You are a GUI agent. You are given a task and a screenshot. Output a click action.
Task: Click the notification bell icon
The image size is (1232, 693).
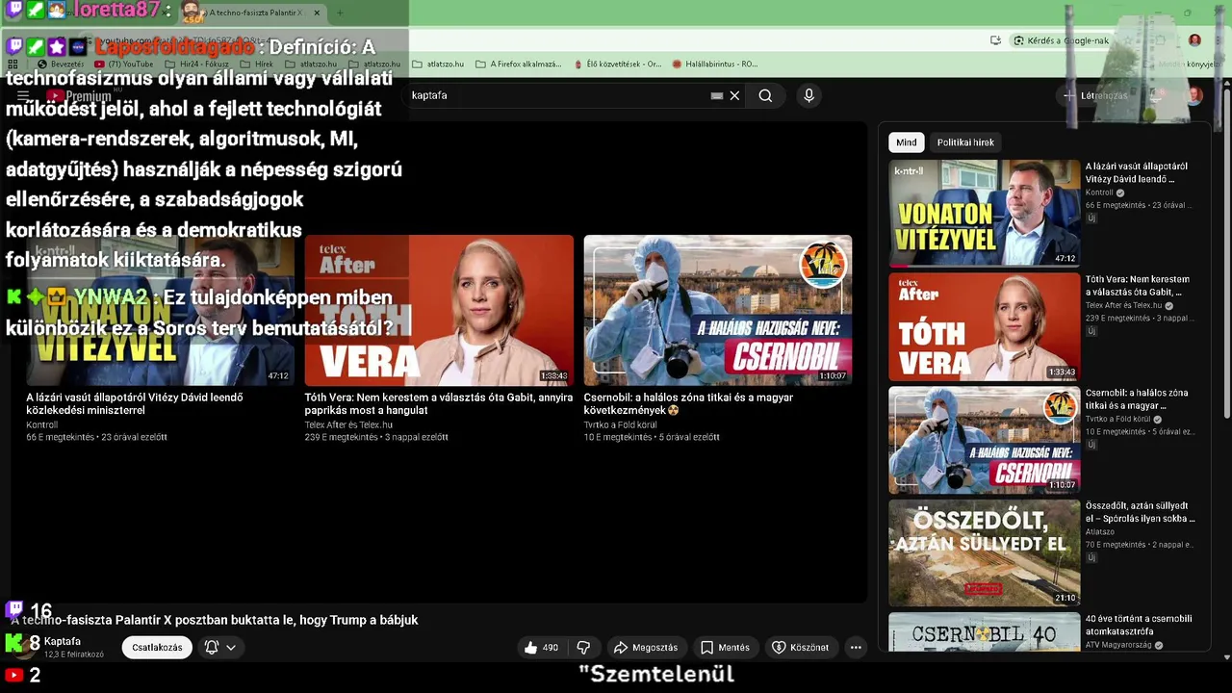pos(212,647)
